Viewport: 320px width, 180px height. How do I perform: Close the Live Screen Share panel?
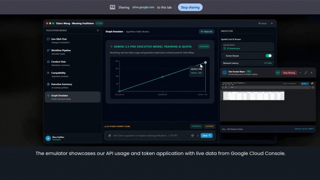tap(311, 73)
